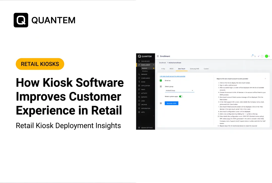Click 'Steps to link zero-touch account' heading
The height and width of the screenshot is (183, 272).
tap(232, 79)
